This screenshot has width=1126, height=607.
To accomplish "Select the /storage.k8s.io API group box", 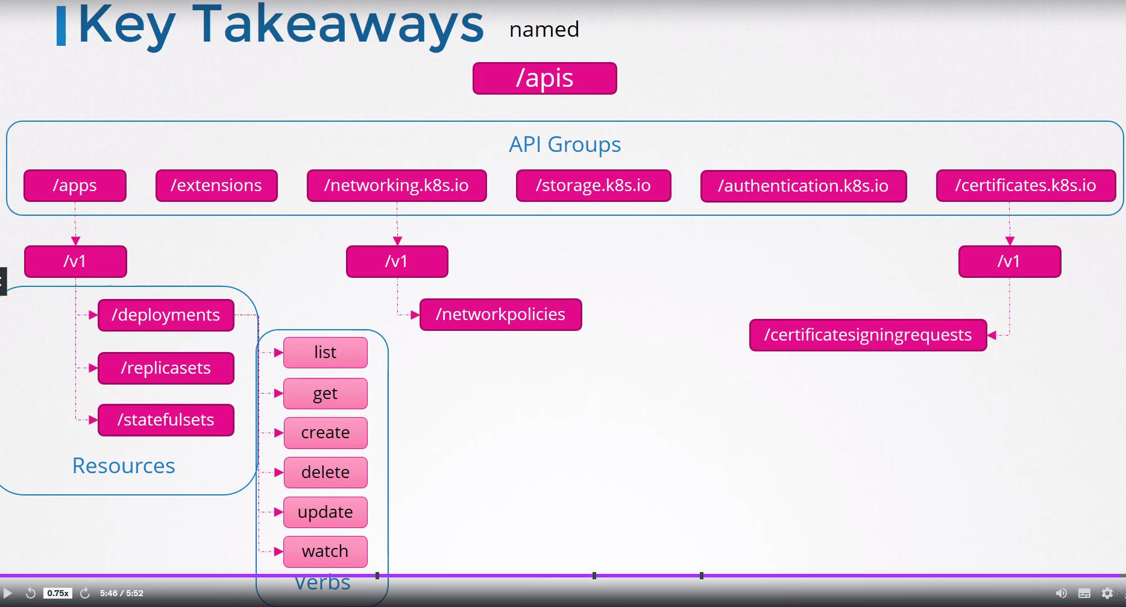I will 593,186.
